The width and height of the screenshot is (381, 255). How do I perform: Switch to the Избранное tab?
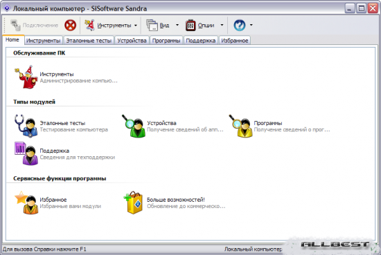click(235, 41)
